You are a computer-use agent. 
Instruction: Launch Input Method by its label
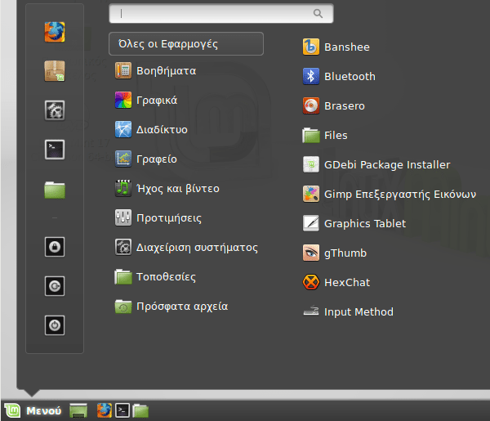pyautogui.click(x=359, y=311)
